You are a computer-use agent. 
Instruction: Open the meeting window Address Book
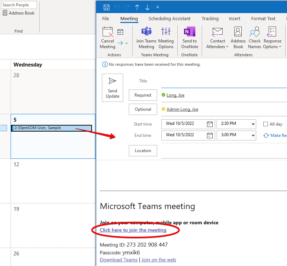tap(238, 38)
